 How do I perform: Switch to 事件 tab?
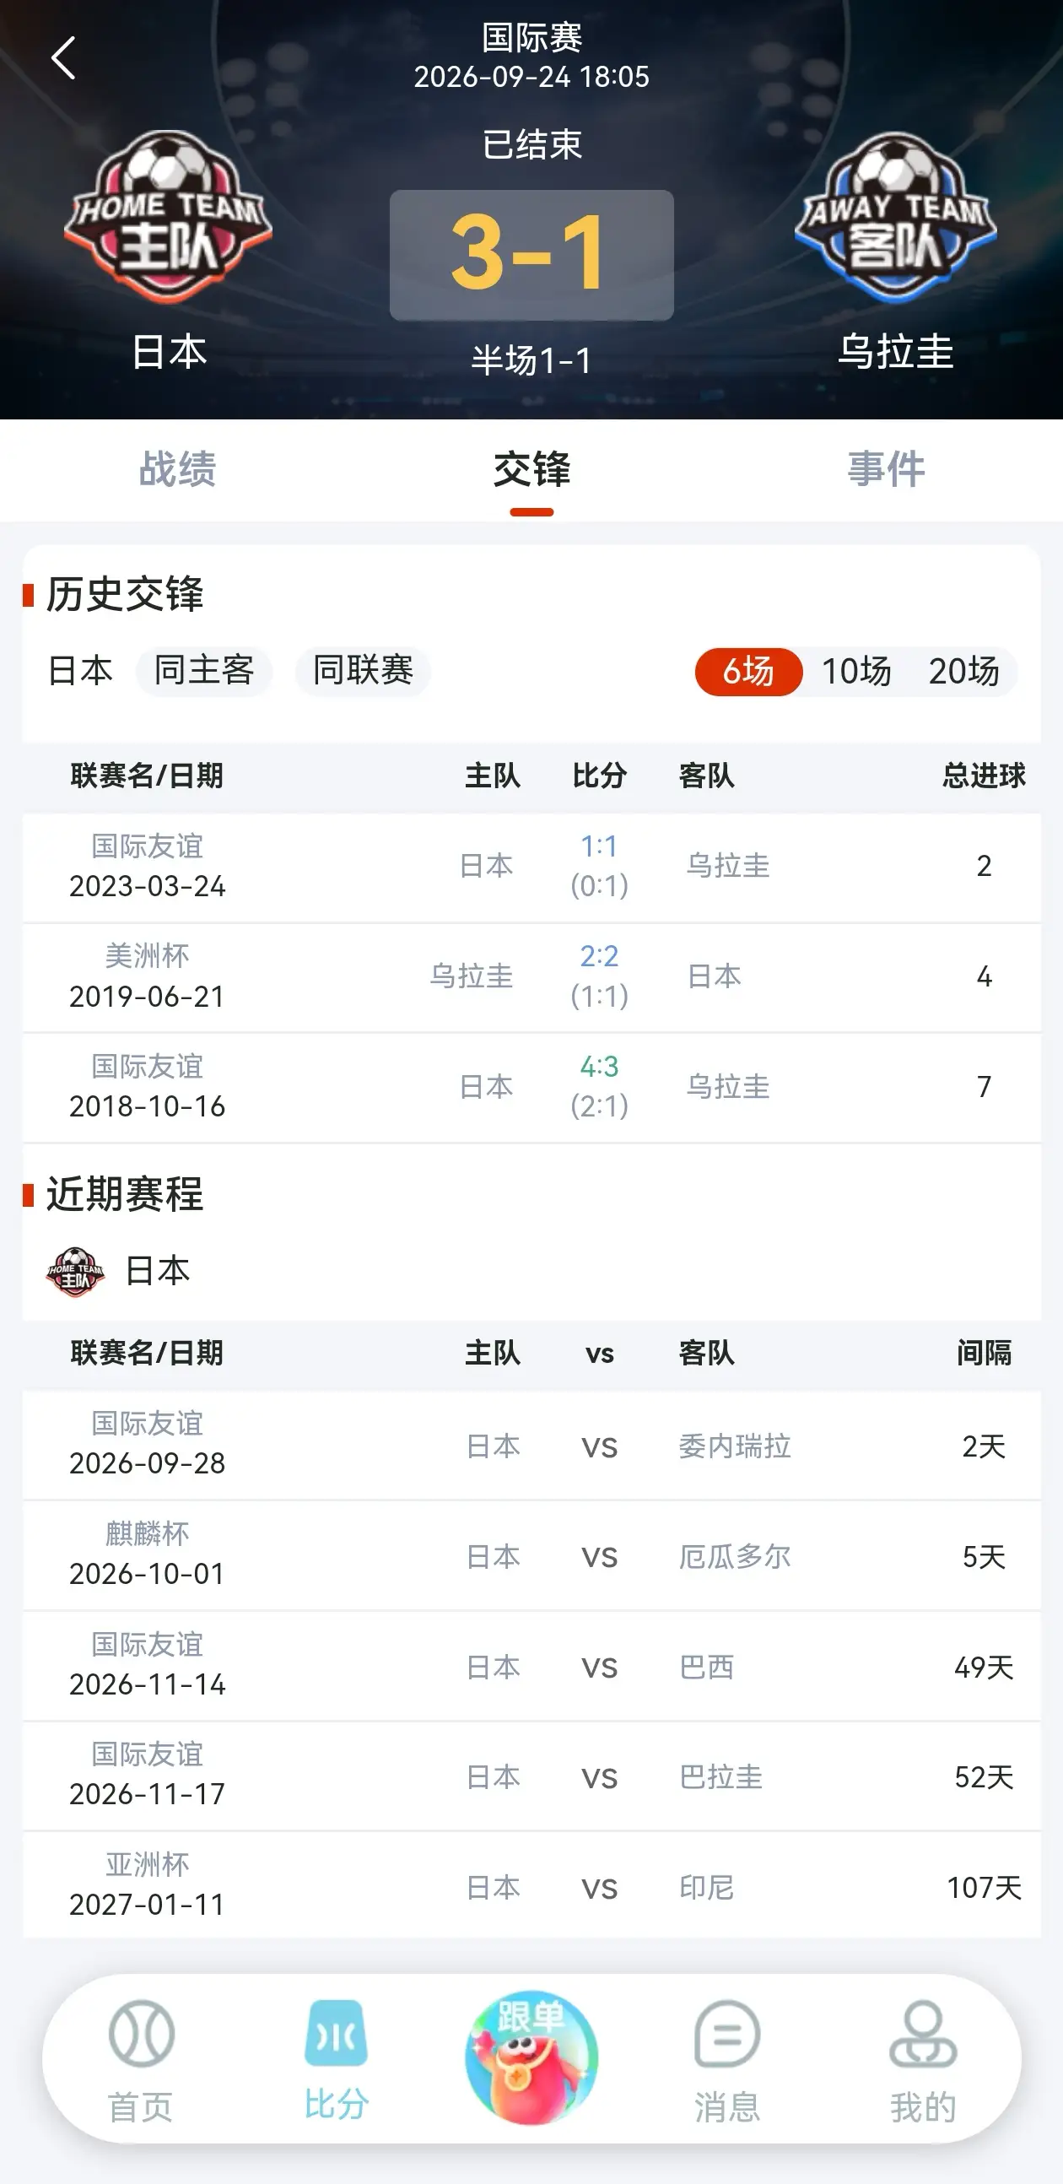pos(886,469)
